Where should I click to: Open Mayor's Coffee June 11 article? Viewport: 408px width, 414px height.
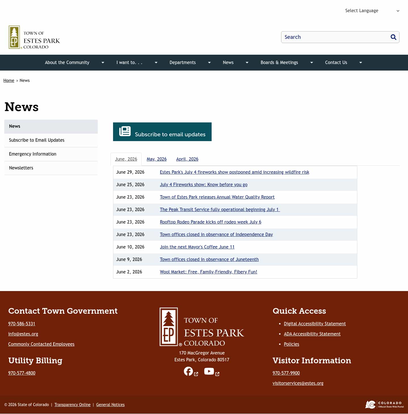click(197, 247)
